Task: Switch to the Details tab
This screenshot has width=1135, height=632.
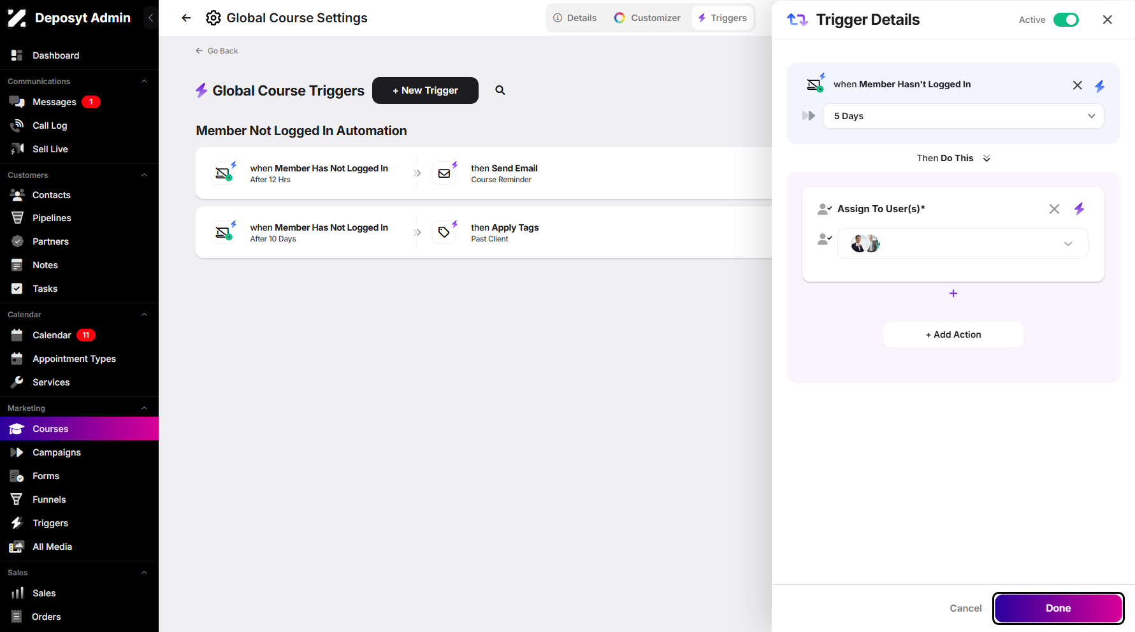Action: click(x=575, y=18)
